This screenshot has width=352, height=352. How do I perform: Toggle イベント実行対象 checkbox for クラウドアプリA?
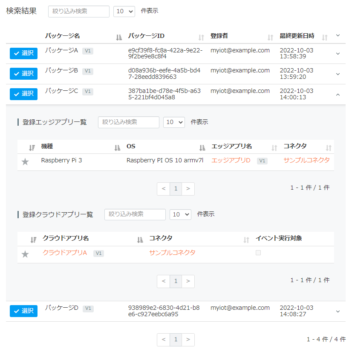[x=258, y=253]
